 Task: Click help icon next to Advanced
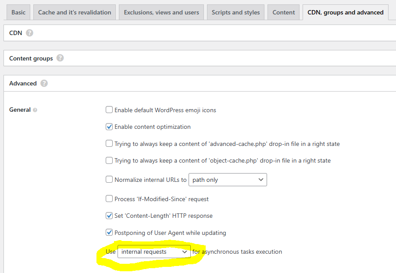44,83
